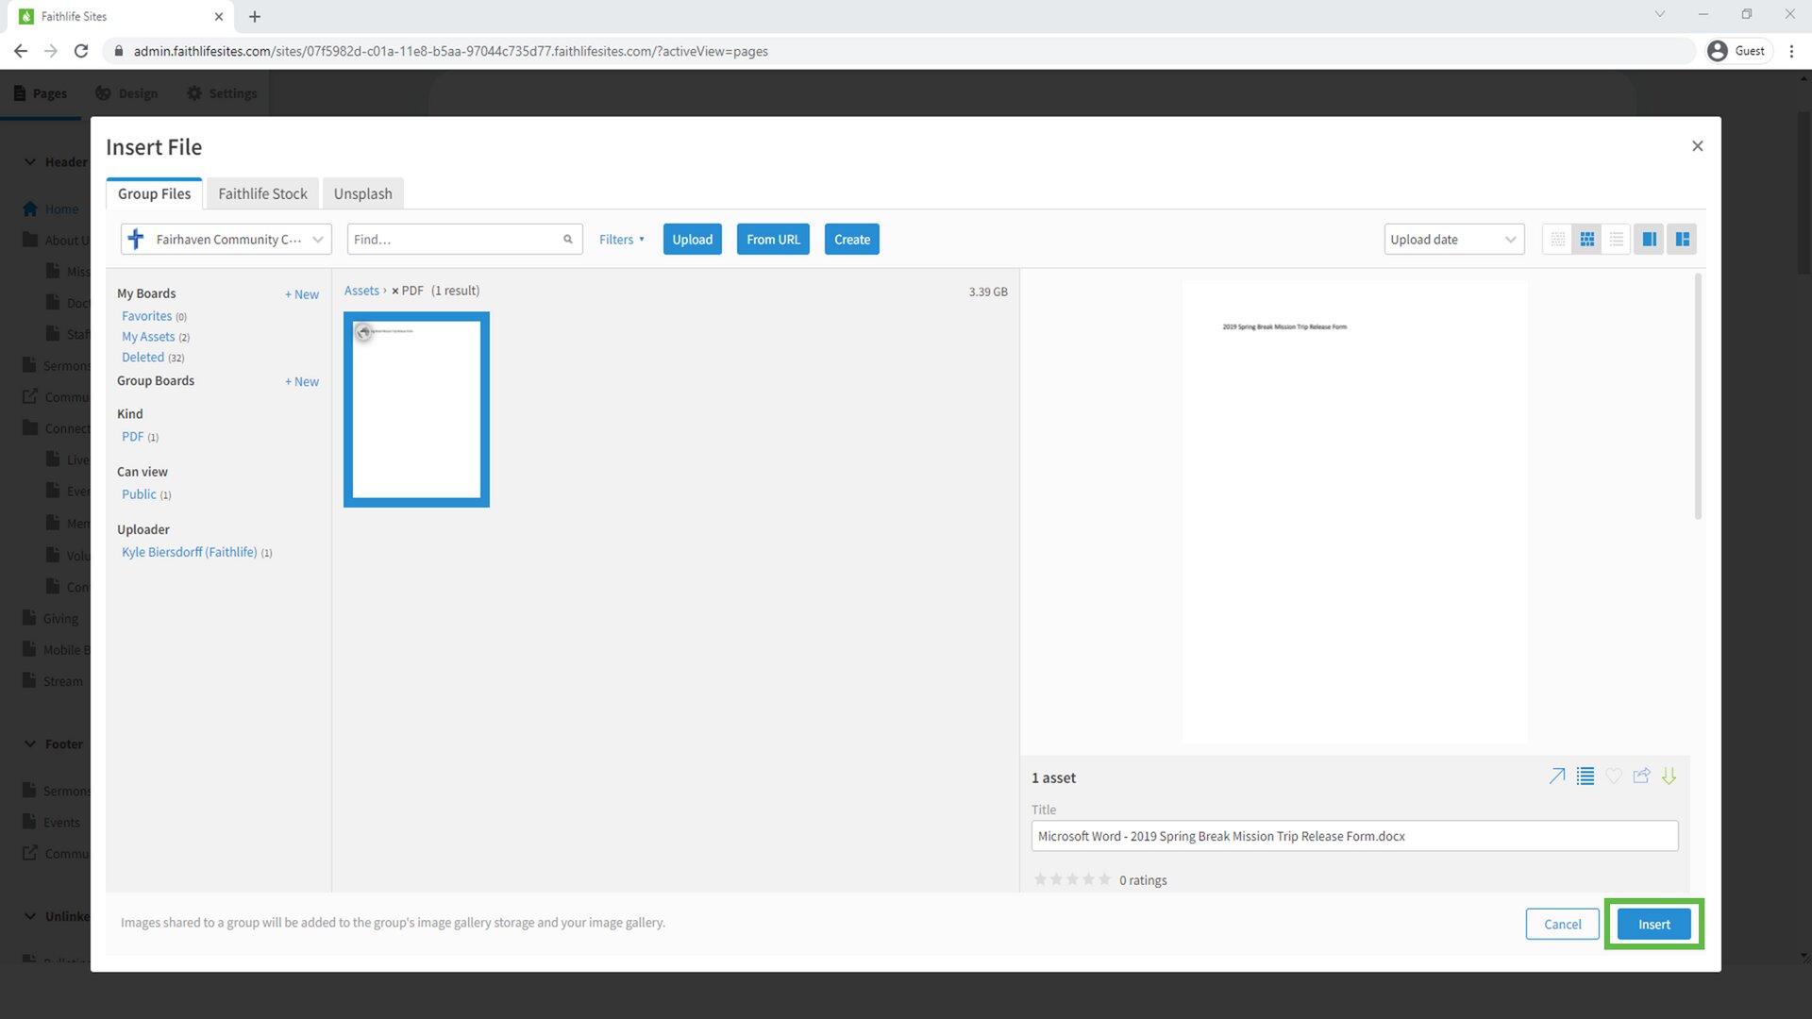Open the Chrome tab search chevron
Viewport: 1812px width, 1019px height.
coord(1660,14)
